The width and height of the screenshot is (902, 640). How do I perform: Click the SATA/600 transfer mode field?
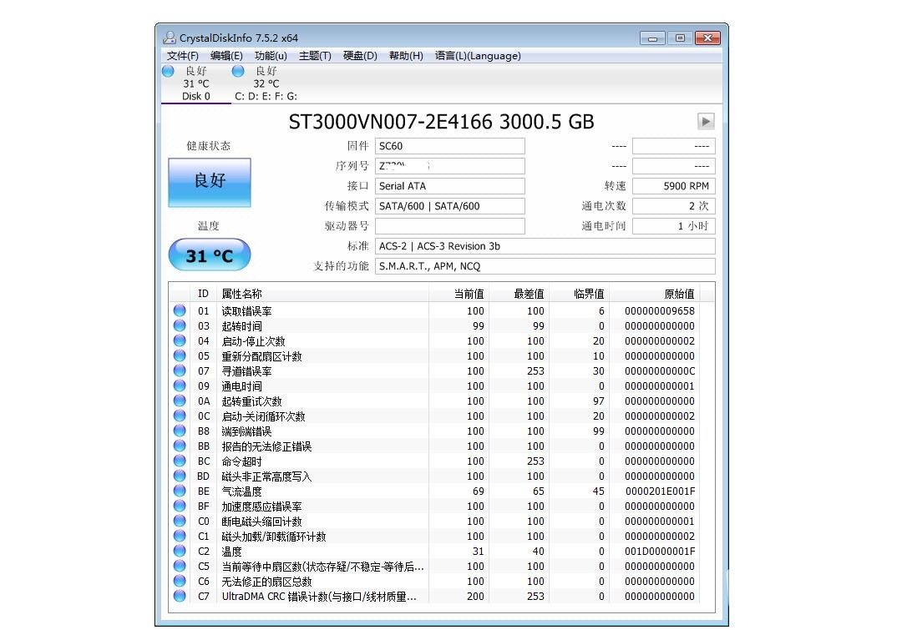click(450, 206)
